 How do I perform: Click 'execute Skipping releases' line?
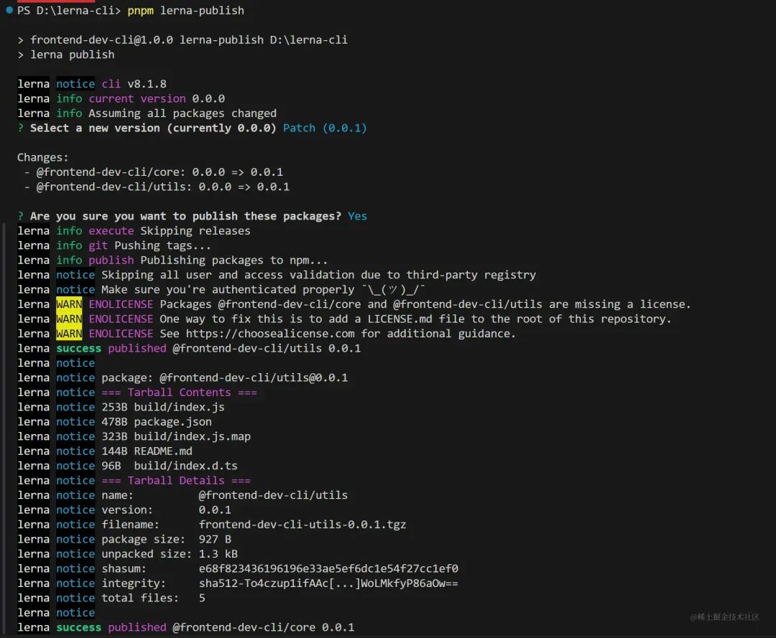[170, 231]
